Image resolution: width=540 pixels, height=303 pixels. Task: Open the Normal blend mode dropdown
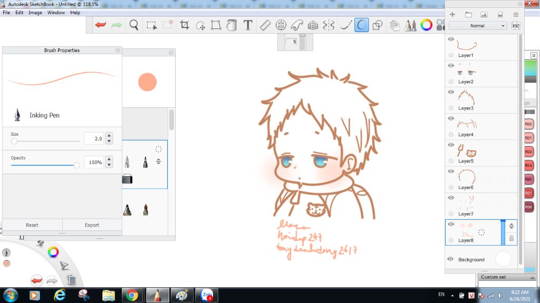tap(478, 26)
